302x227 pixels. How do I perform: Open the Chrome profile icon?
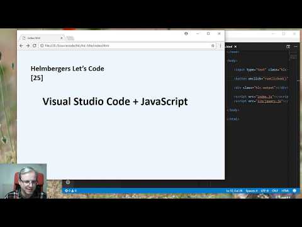point(186,33)
